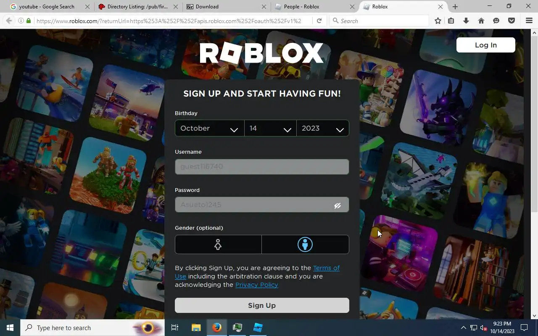
Task: Open the downloads arrow panel
Action: [466, 21]
